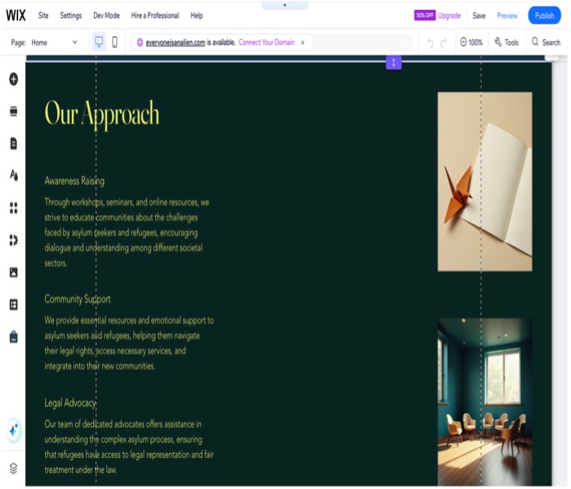Expand the Page Home dropdown
The image size is (571, 489).
coord(74,43)
